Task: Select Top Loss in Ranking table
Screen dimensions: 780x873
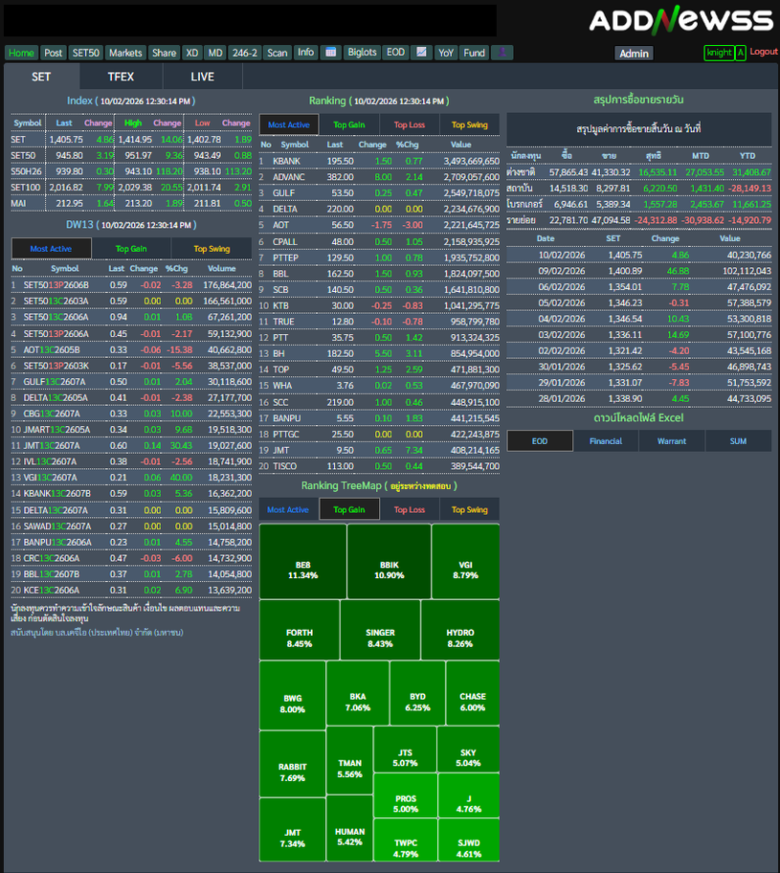Action: point(409,124)
